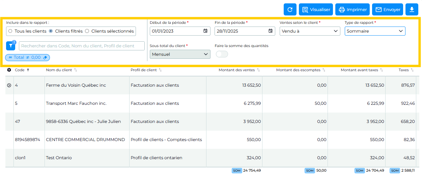Click 9858-6336 Québec inc - Julie Julien

(83, 122)
